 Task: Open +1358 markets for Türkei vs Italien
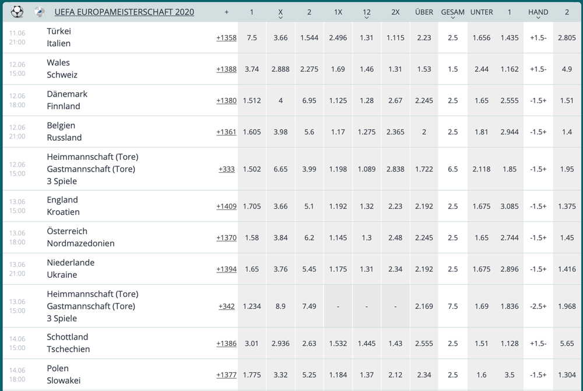[x=226, y=37]
